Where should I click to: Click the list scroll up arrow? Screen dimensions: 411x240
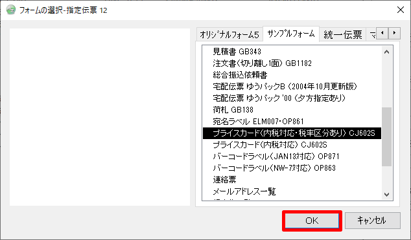pyautogui.click(x=386, y=52)
